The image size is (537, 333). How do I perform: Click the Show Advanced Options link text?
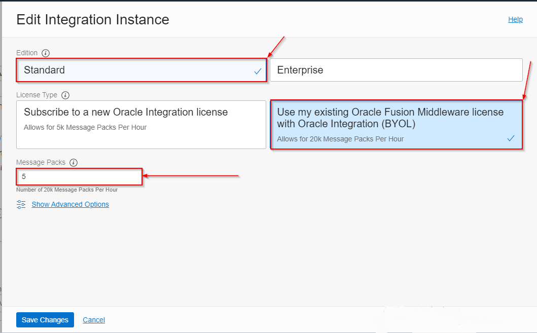tap(70, 204)
